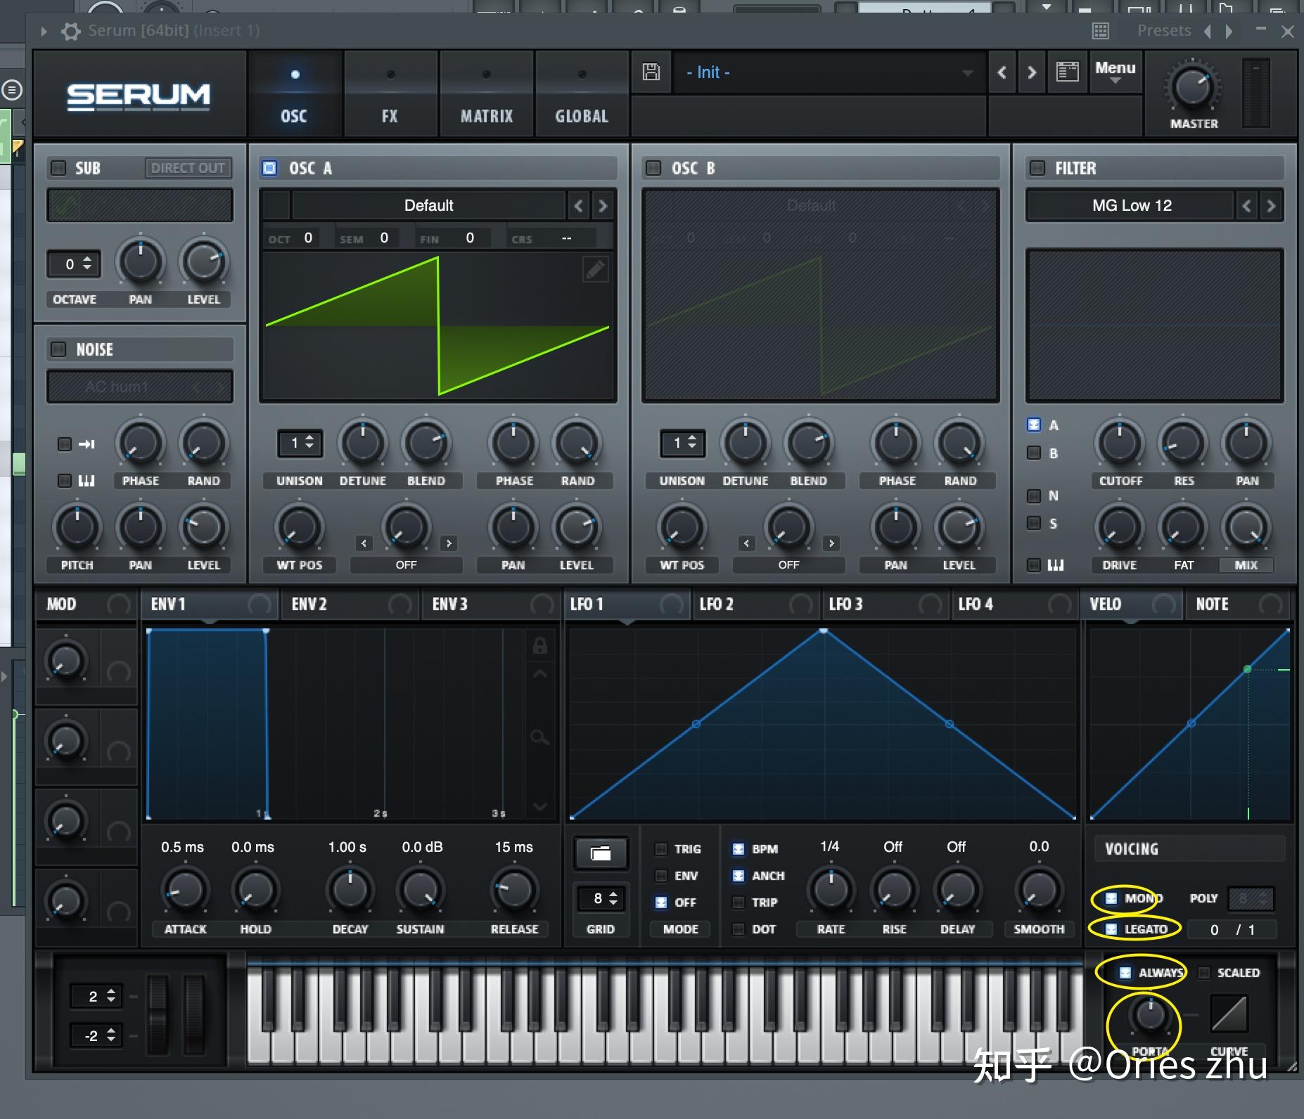Click the VELO modulation drag-source icon
Viewport: 1304px width, 1119px height.
click(x=1164, y=604)
